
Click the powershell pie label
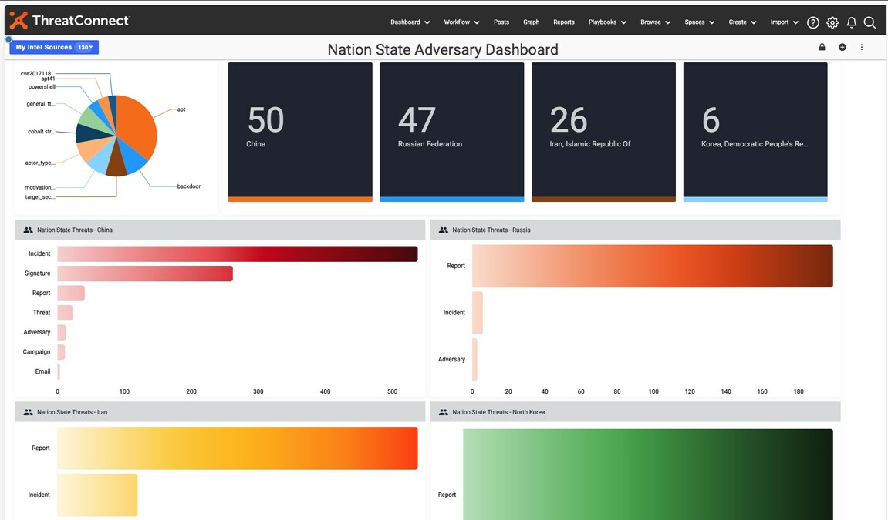pos(42,86)
